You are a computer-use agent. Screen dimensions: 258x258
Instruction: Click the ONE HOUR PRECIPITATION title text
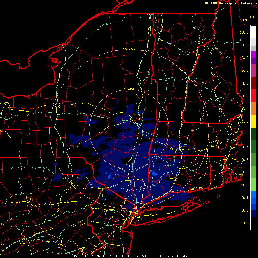click(101, 256)
